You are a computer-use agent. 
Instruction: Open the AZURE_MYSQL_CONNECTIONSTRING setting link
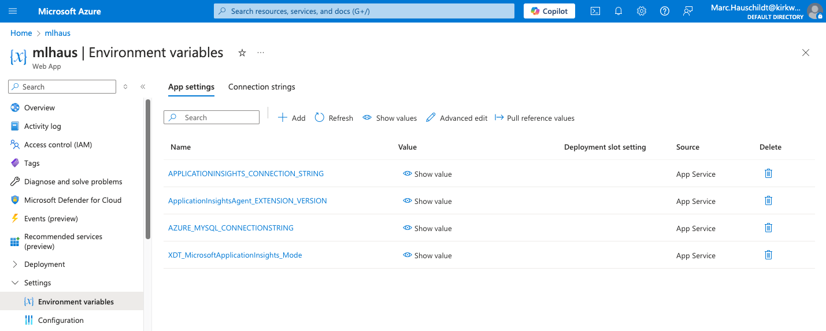coord(231,228)
